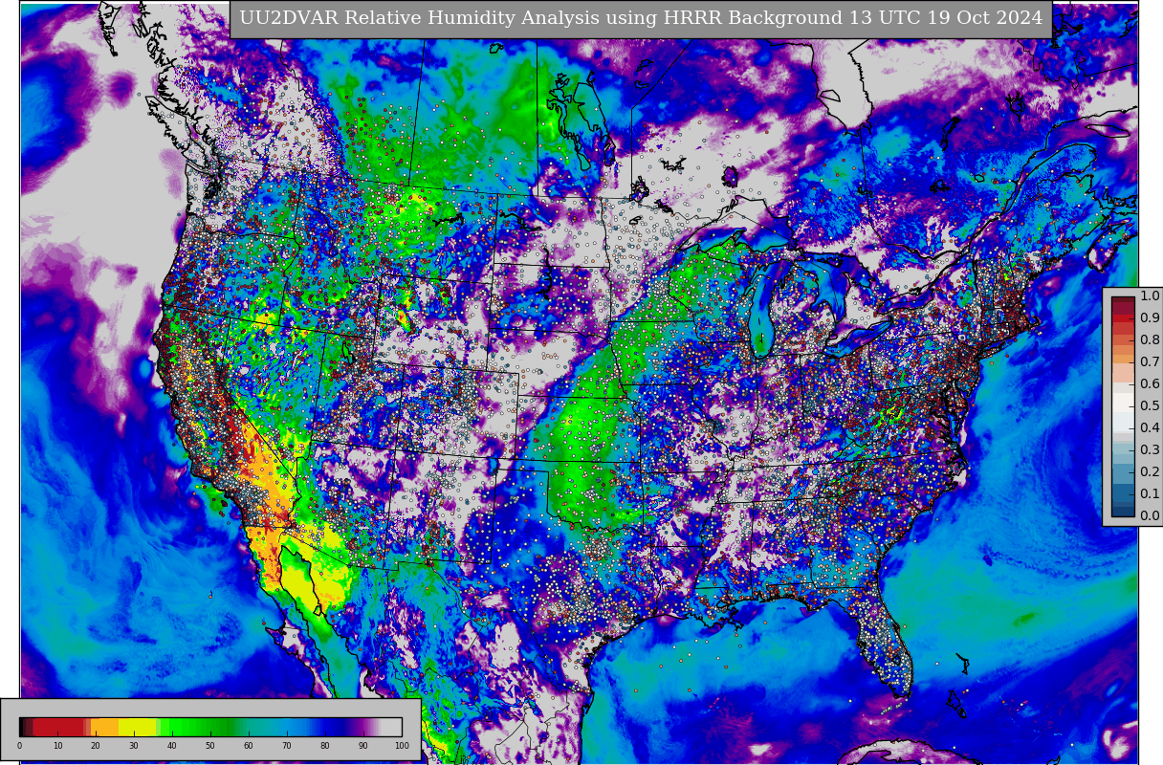The image size is (1163, 765).
Task: Click the 0 tick label on humidity colorbar
Action: [19, 746]
